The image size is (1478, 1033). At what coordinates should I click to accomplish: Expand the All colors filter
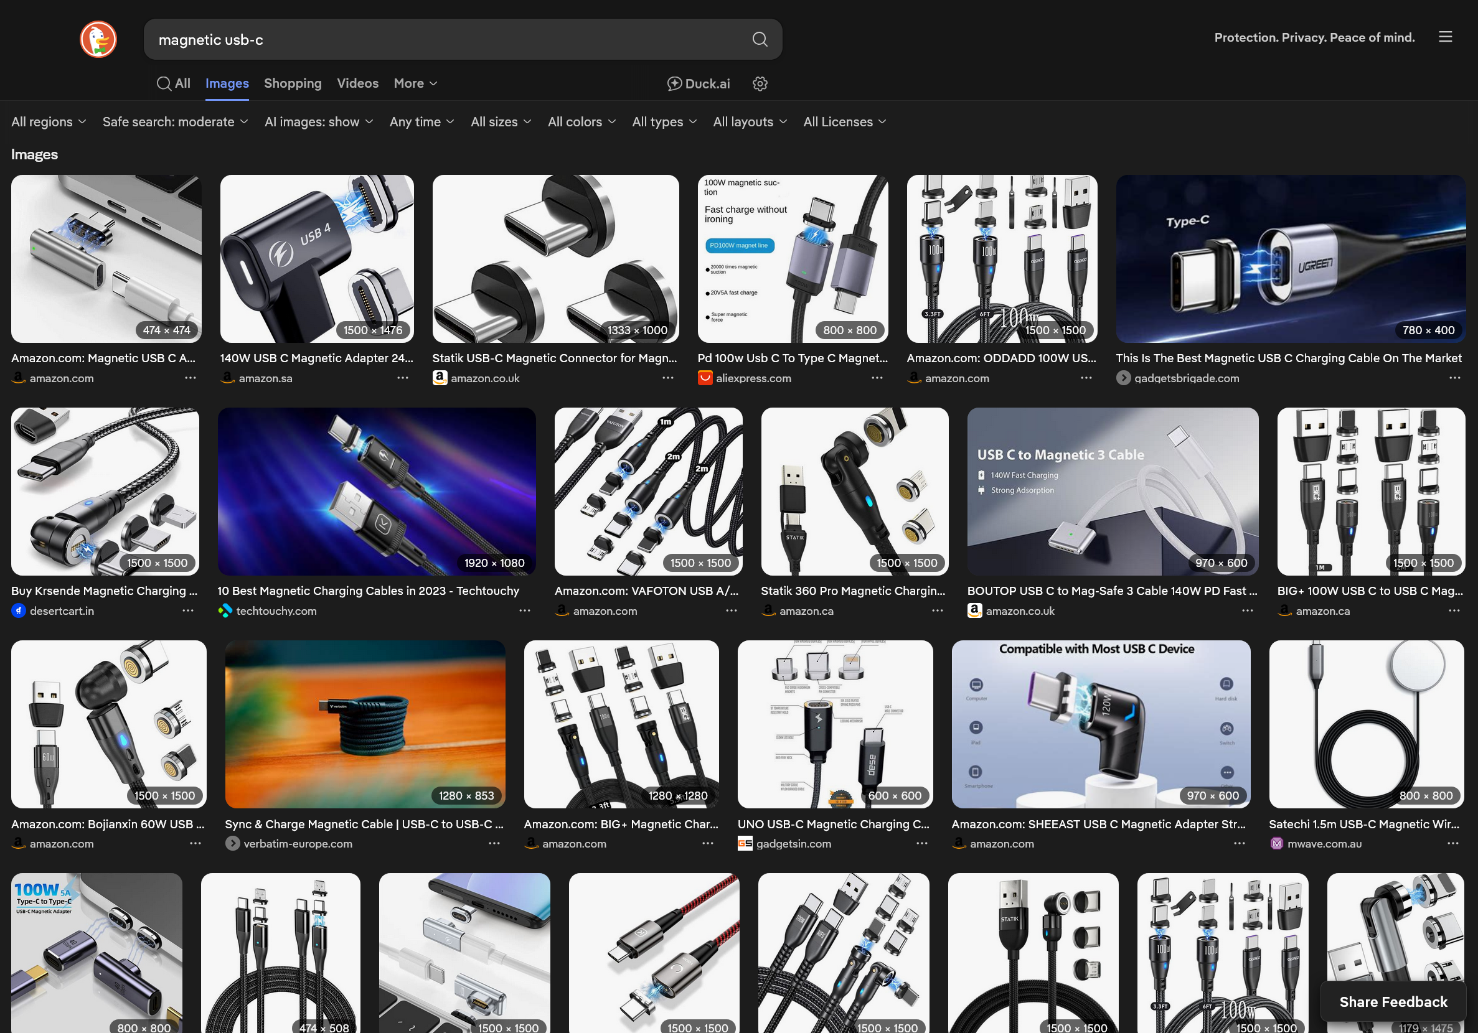point(581,121)
